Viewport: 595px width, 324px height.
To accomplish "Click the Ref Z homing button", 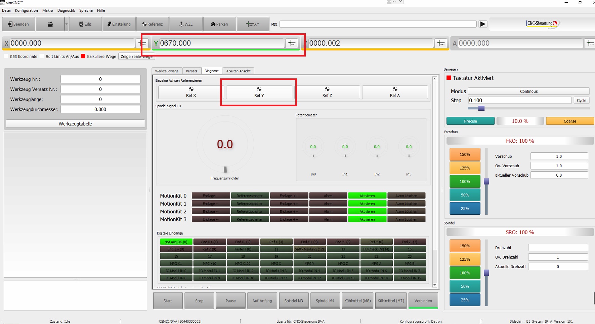I will click(327, 92).
